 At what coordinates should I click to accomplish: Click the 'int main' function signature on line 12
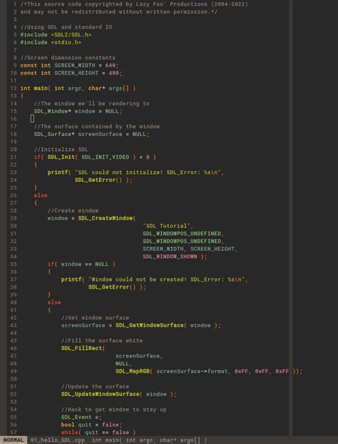[78, 88]
